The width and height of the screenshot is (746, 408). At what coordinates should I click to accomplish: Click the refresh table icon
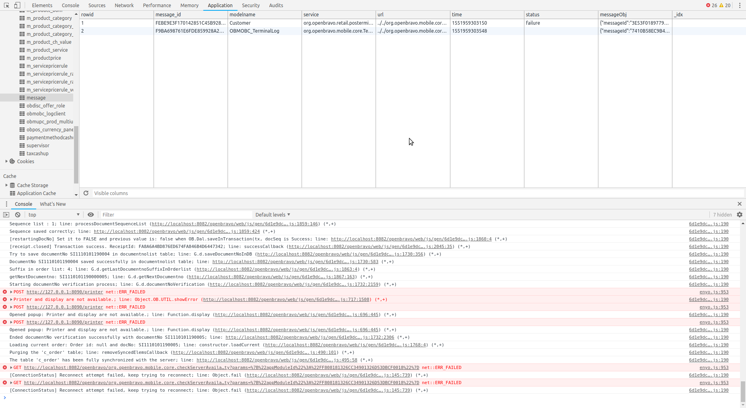(86, 193)
